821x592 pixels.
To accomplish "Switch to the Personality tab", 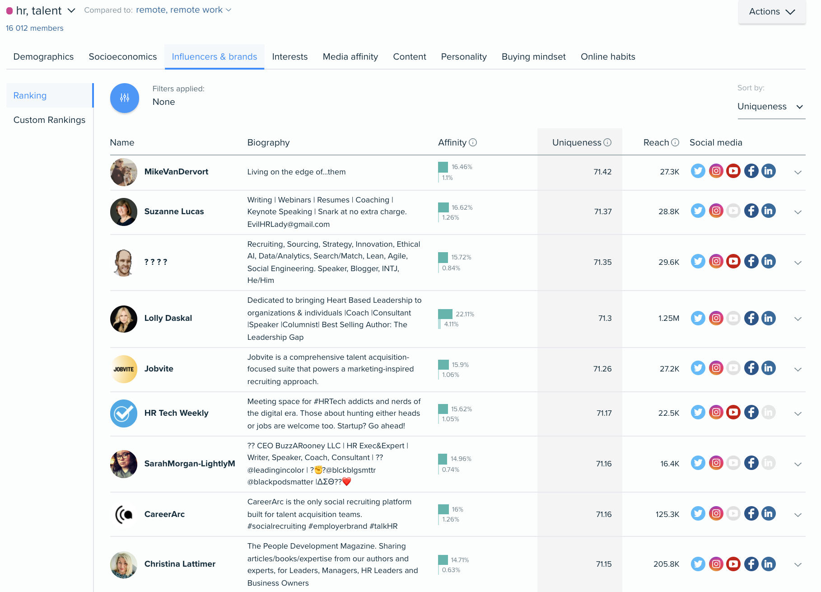I will point(464,57).
